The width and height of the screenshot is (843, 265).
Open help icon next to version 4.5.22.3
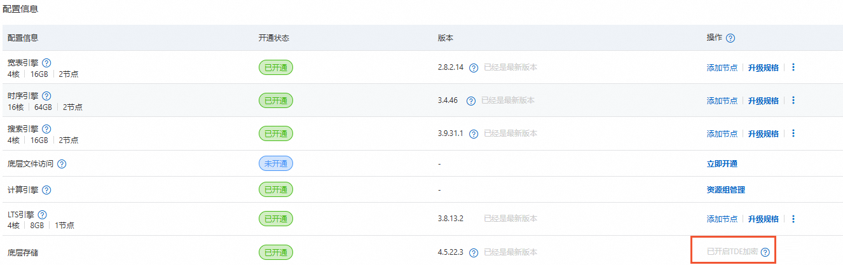tap(474, 252)
